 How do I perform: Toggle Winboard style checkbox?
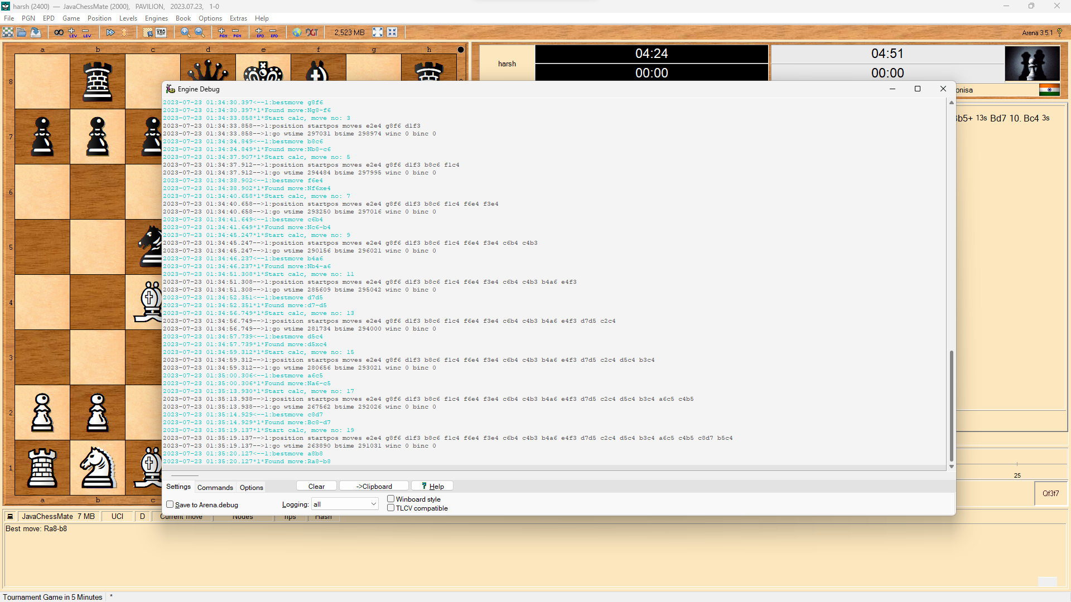(x=391, y=499)
